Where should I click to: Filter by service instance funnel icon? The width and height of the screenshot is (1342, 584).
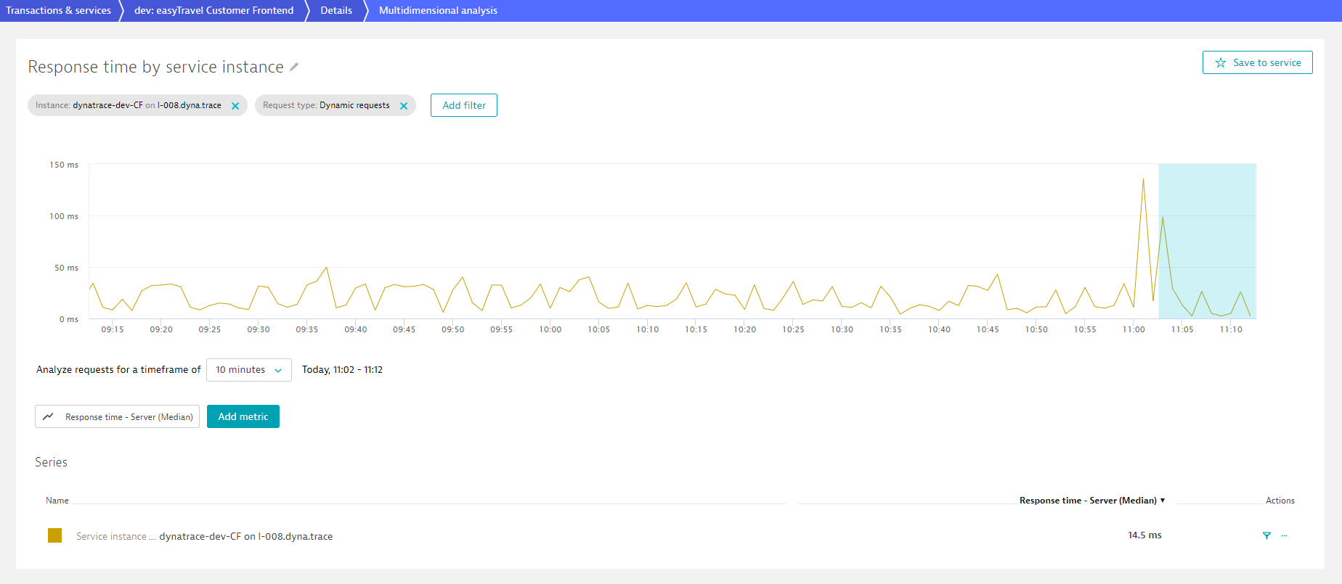1266,535
